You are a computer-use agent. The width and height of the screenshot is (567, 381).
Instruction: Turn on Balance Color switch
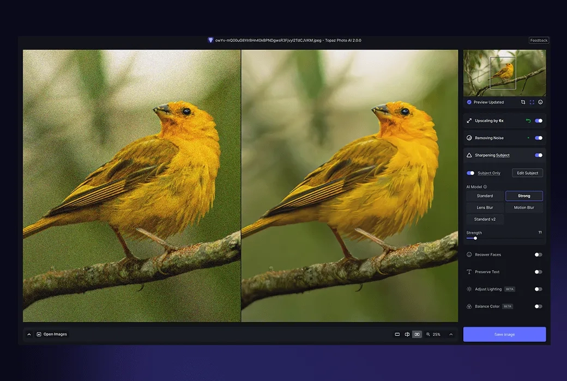[x=539, y=306]
